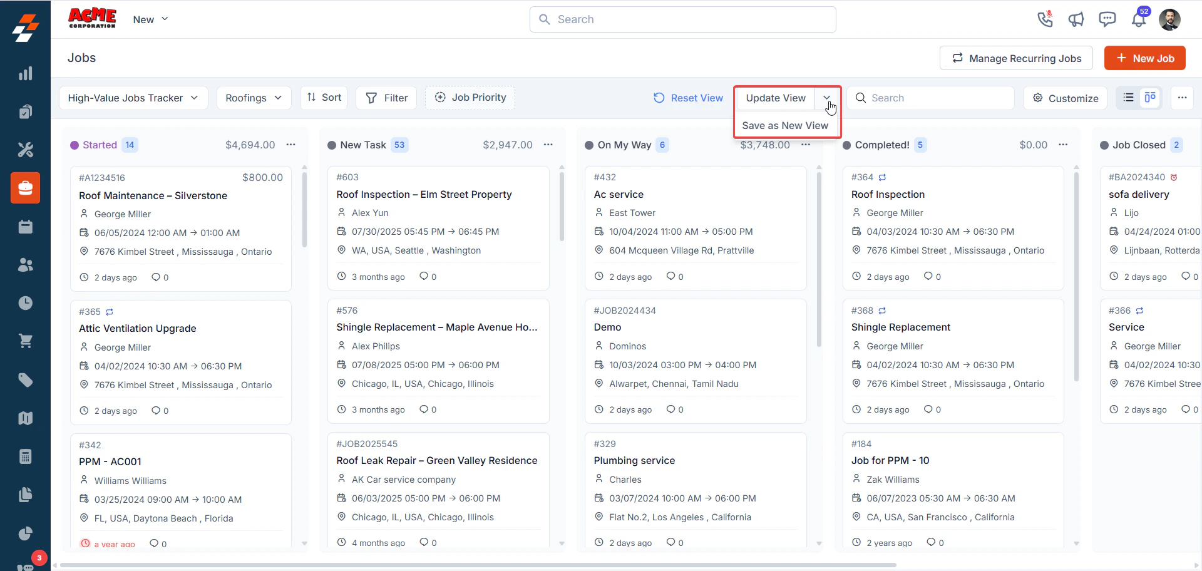The image size is (1202, 571).
Task: Open the user profile avatar
Action: (1169, 19)
